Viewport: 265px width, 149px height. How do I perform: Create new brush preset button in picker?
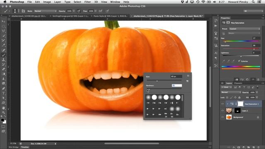click(x=187, y=81)
